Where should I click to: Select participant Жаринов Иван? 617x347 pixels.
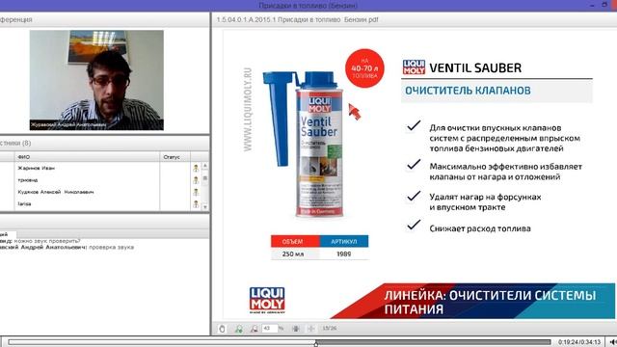coord(37,168)
